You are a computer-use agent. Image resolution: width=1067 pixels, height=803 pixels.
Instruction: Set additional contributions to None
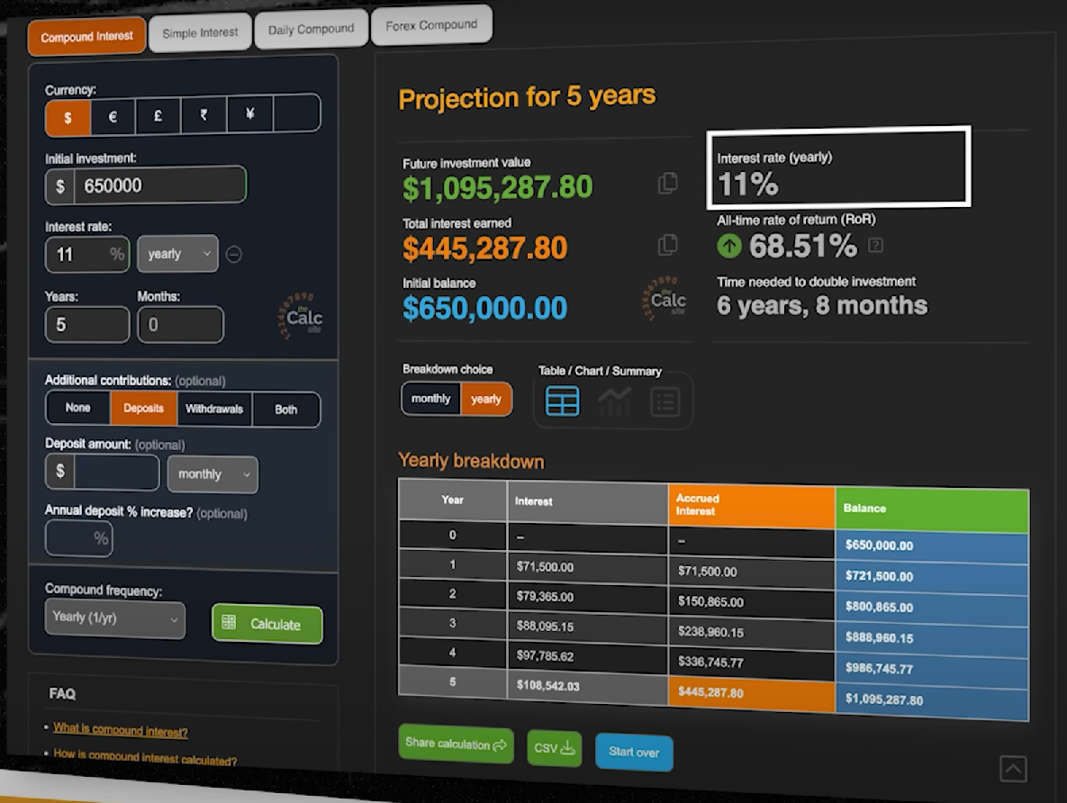coord(78,408)
